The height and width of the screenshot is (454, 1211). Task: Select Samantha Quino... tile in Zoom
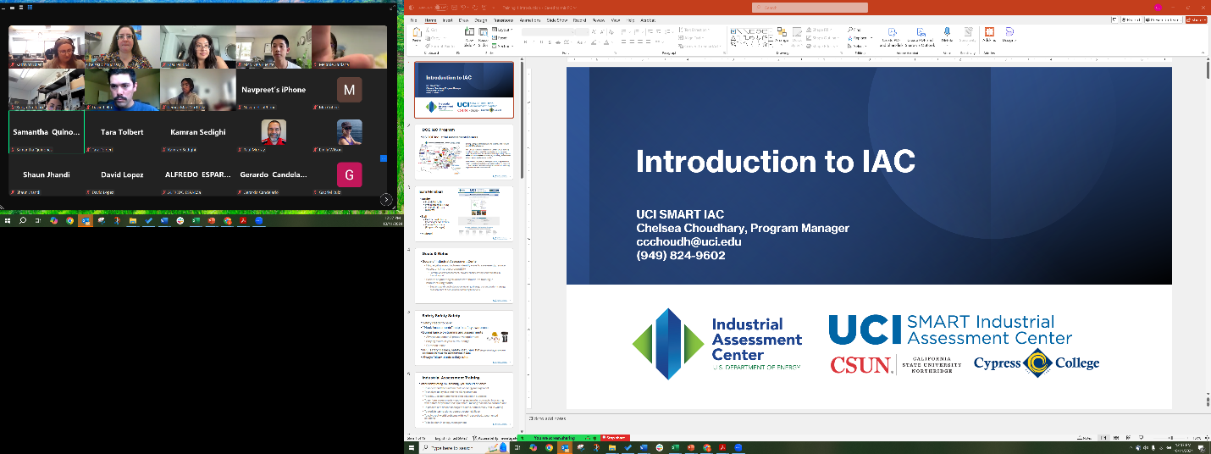pos(47,132)
